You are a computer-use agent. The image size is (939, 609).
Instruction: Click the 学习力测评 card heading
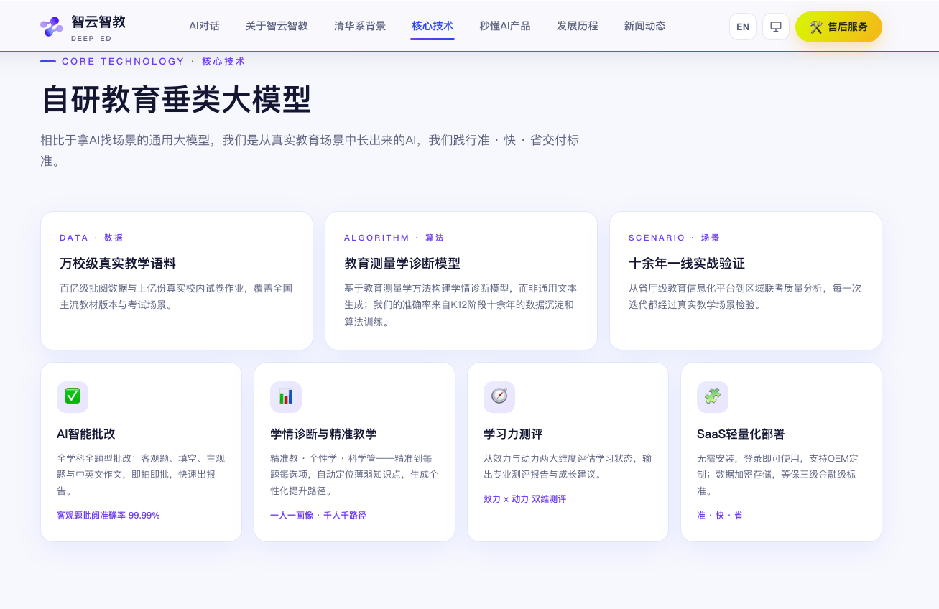513,434
